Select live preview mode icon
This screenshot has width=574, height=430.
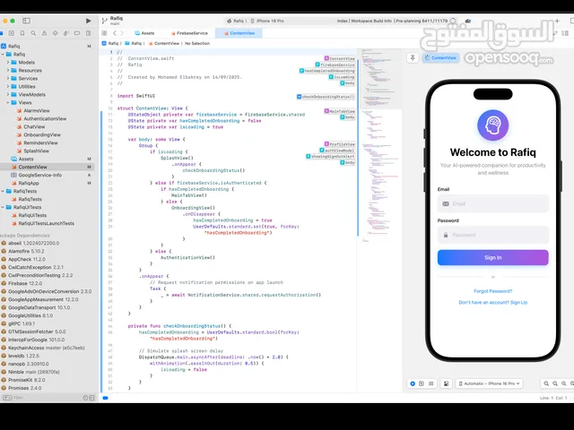(x=413, y=383)
